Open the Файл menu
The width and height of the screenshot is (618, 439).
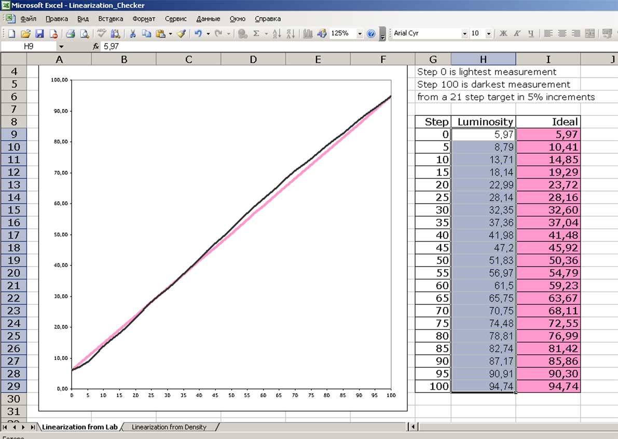[x=29, y=19]
